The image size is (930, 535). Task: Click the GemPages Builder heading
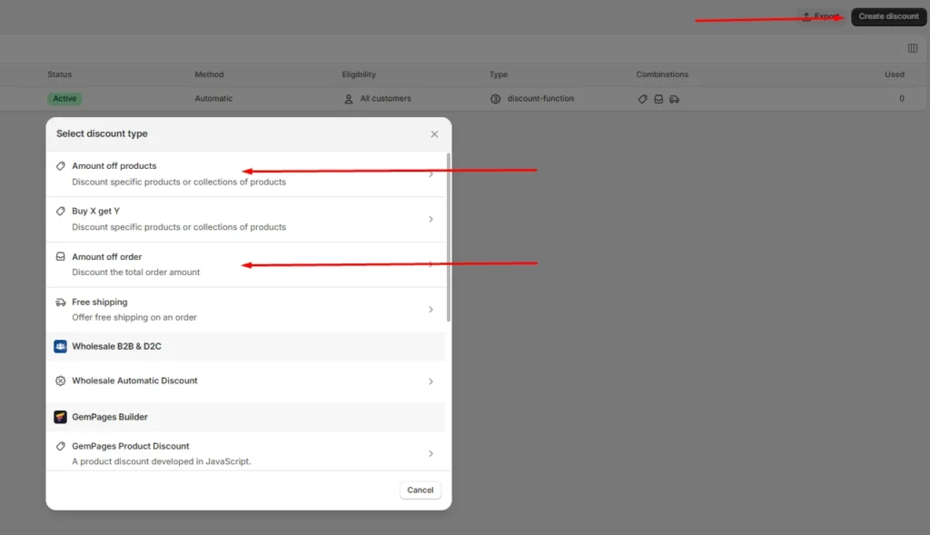click(x=110, y=417)
